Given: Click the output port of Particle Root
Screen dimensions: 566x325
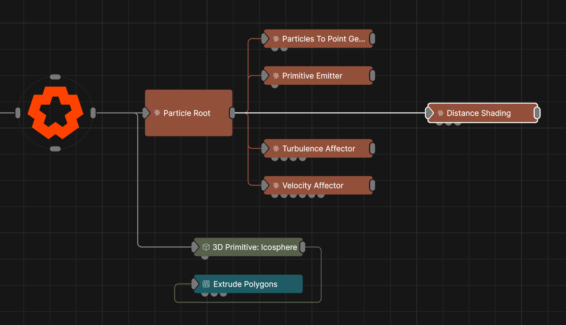Looking at the screenshot, I should 232,113.
